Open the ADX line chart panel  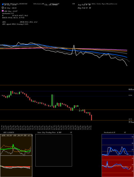tap(16, 145)
